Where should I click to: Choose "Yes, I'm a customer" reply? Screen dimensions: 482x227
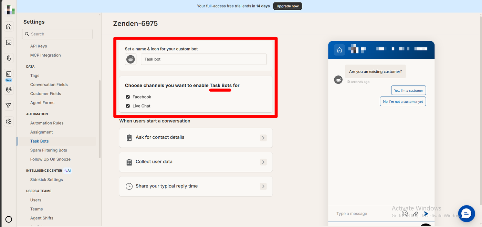coord(408,91)
